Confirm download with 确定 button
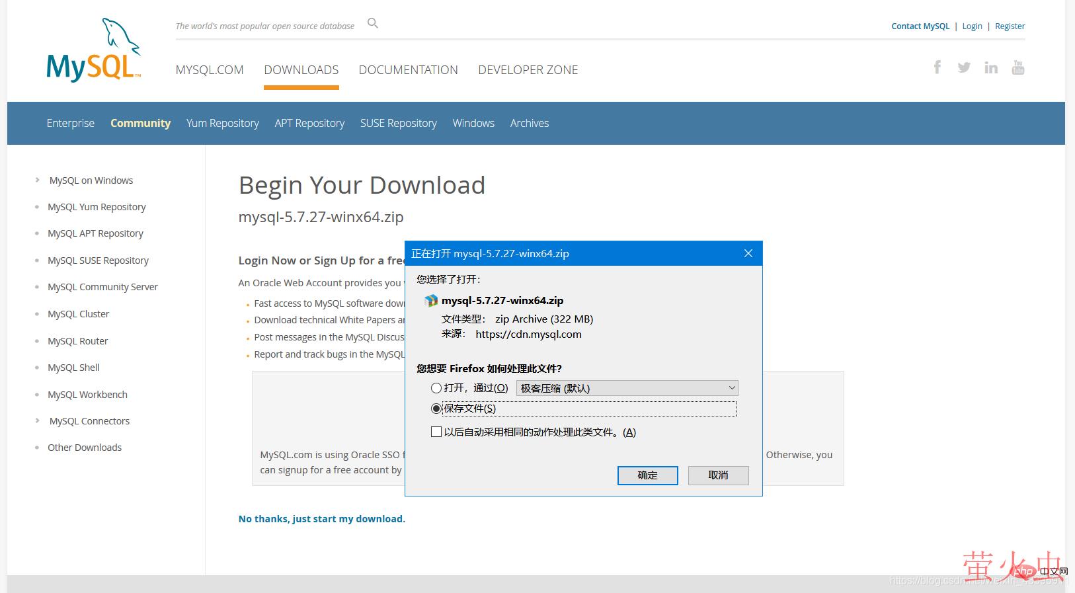This screenshot has width=1075, height=593. click(x=648, y=475)
